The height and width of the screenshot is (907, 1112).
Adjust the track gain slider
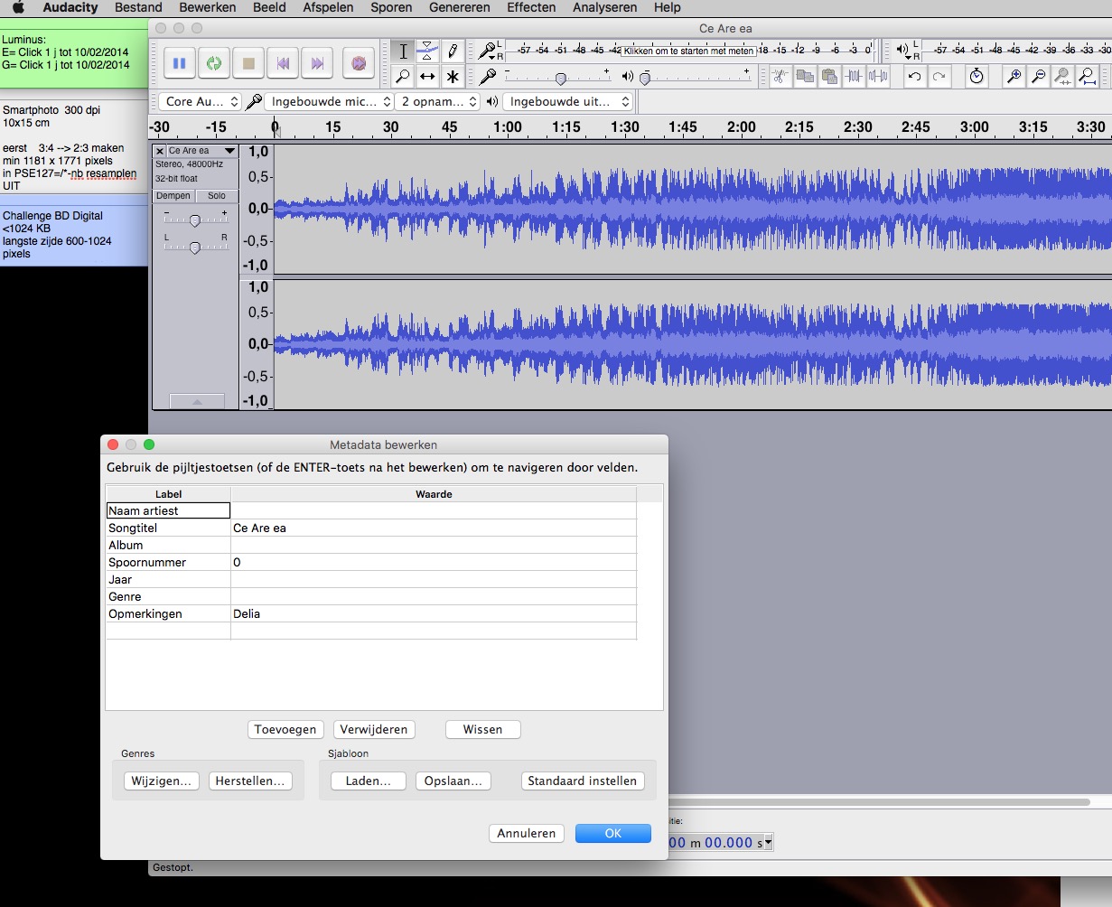pyautogui.click(x=194, y=220)
